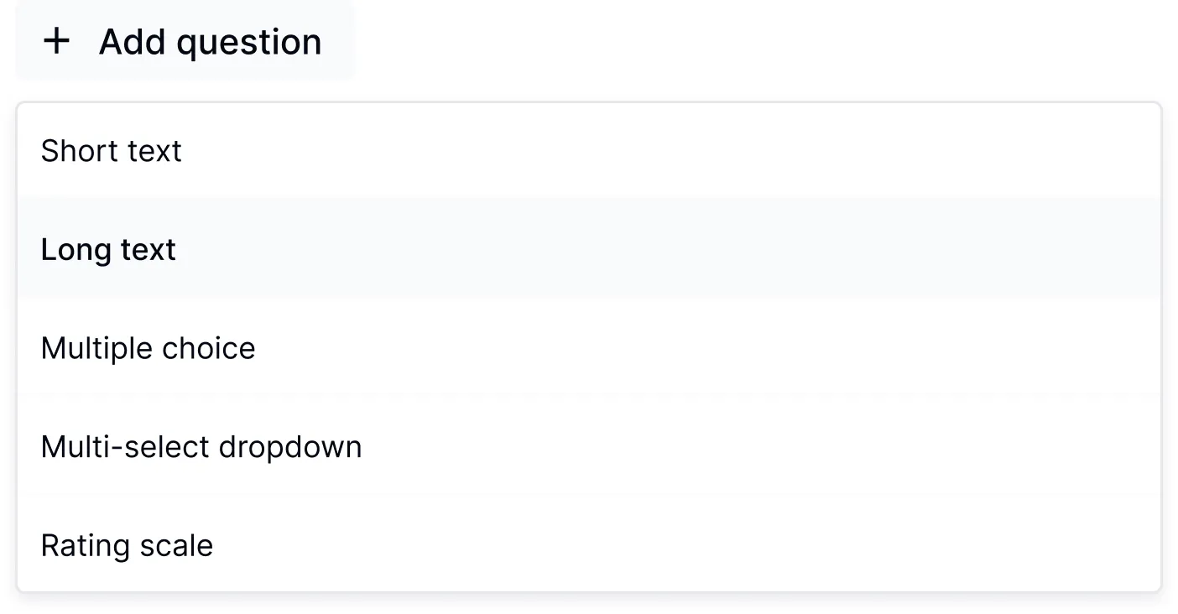Click the first item, Short text

coord(112,151)
